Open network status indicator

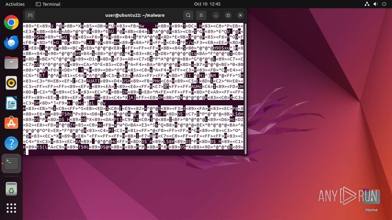pyautogui.click(x=367, y=4)
